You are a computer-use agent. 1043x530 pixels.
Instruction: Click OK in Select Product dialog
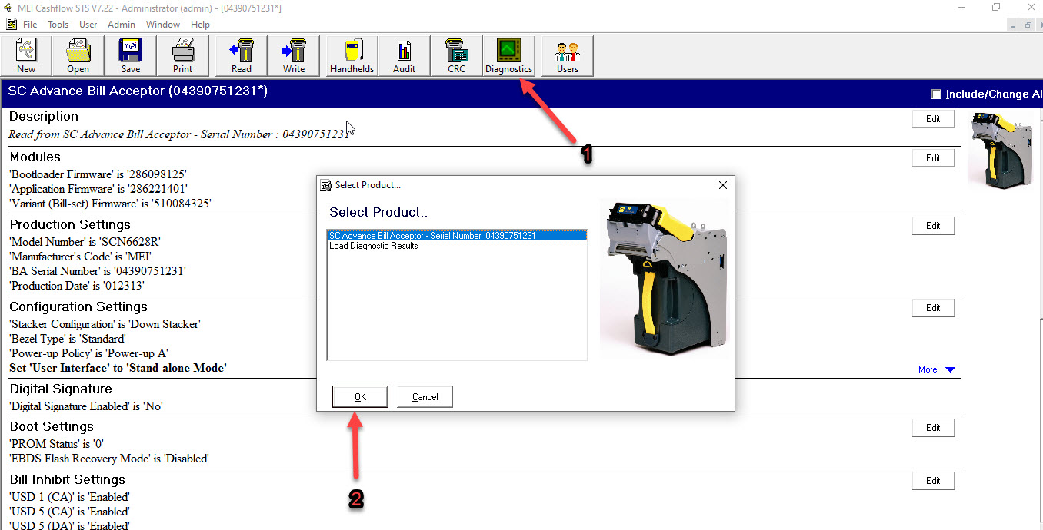point(360,397)
